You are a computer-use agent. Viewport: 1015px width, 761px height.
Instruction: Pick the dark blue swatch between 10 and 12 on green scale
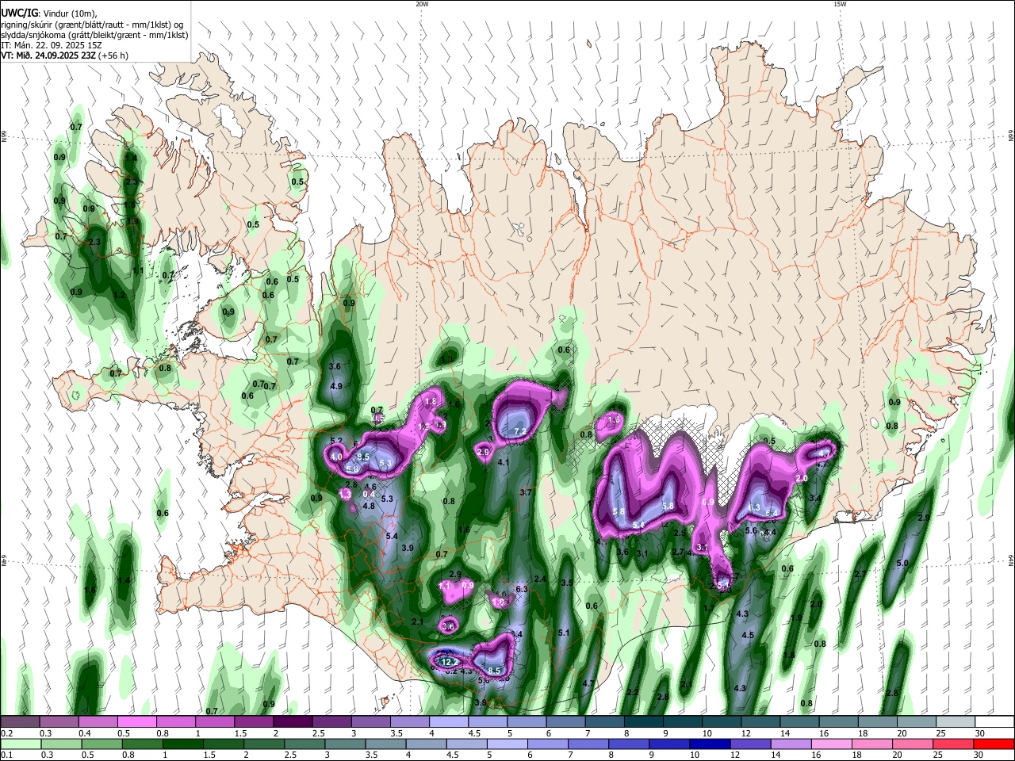click(x=710, y=744)
